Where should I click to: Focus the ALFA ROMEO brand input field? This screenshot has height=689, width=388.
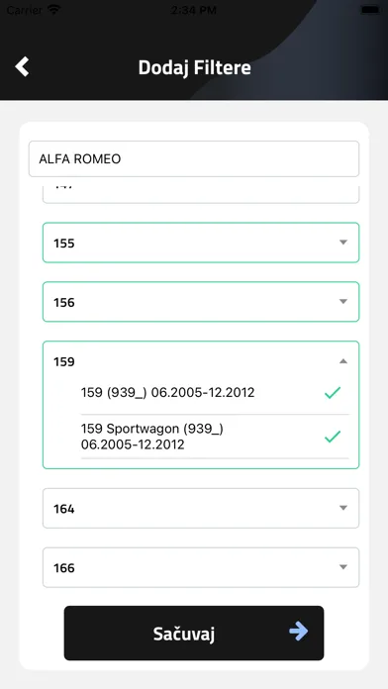[194, 158]
